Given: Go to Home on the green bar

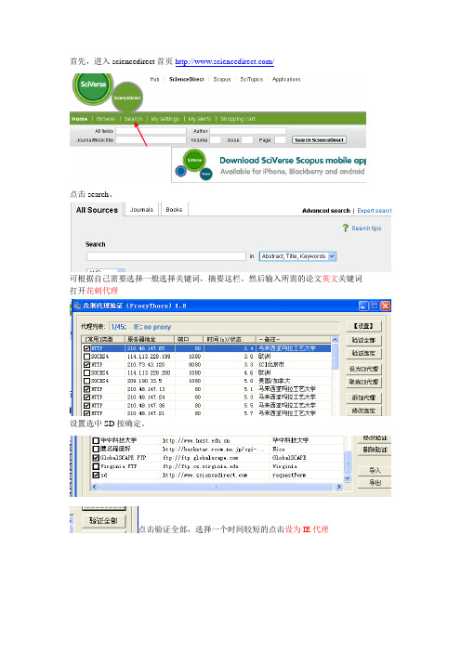Looking at the screenshot, I should [80, 119].
